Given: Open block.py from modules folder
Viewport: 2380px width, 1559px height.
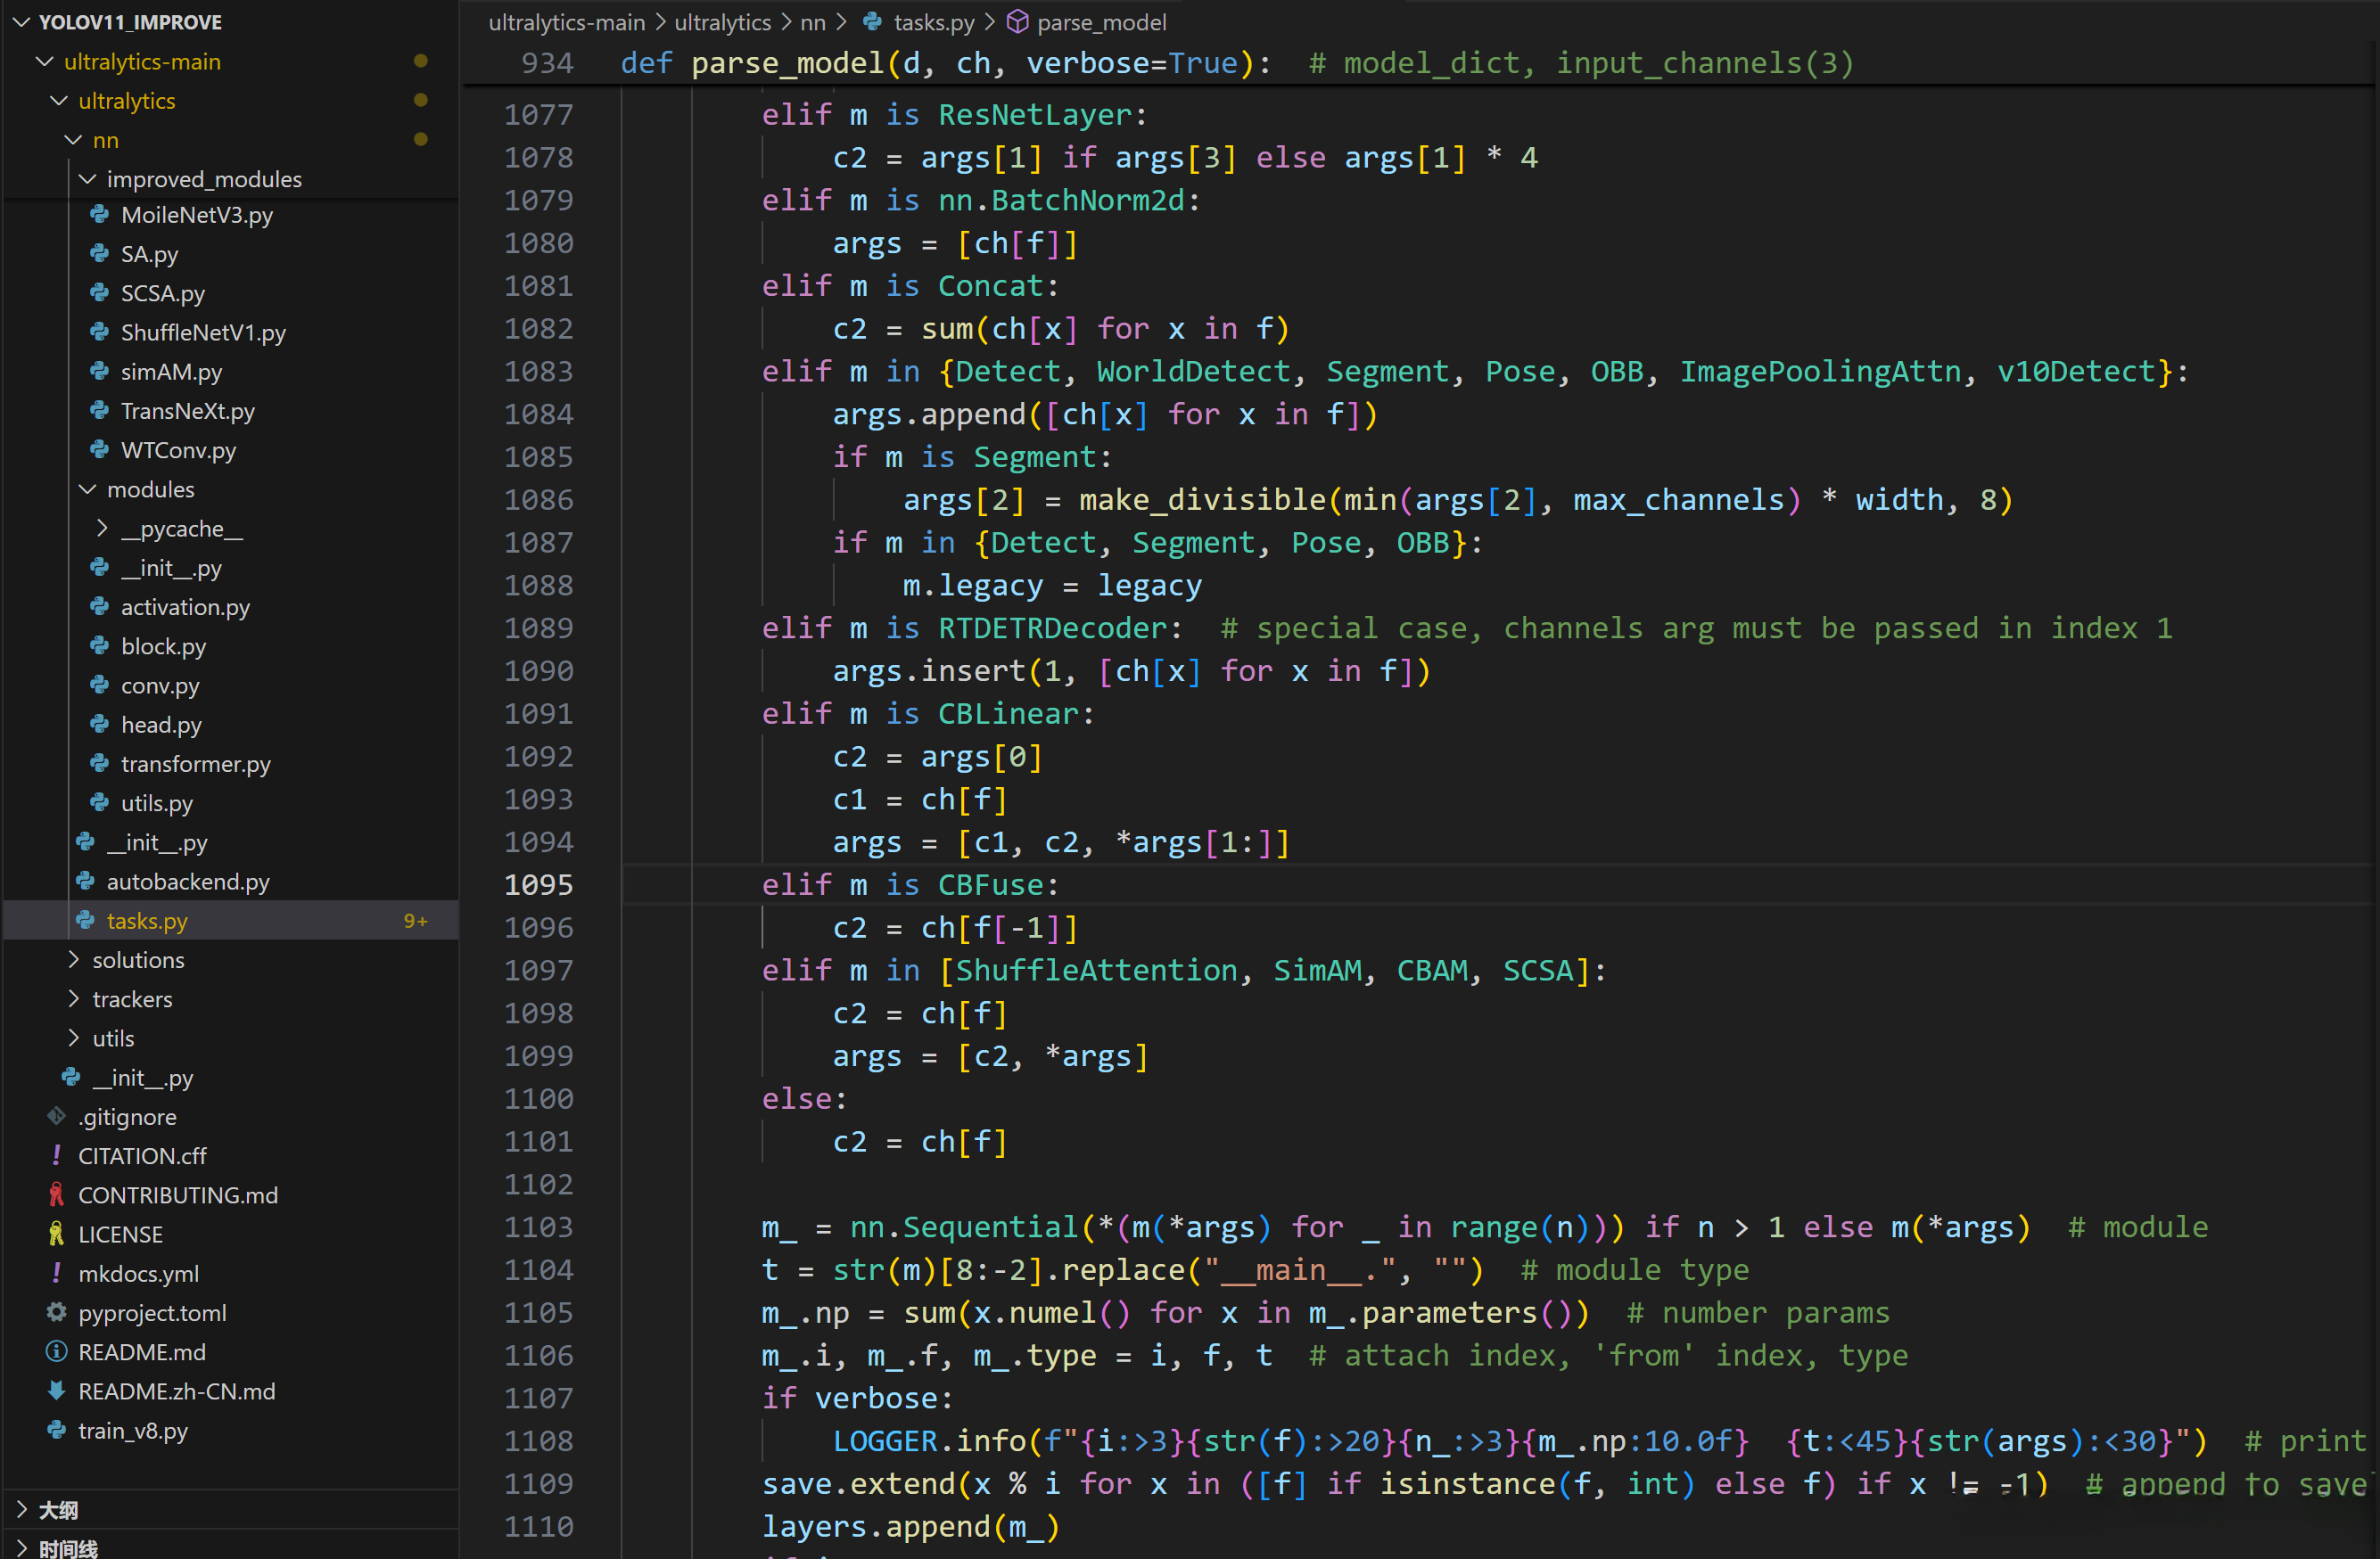Looking at the screenshot, I should (163, 646).
